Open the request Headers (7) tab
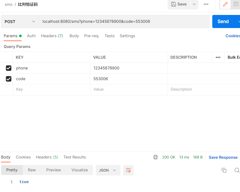This screenshot has height=192, width=240. (x=52, y=36)
